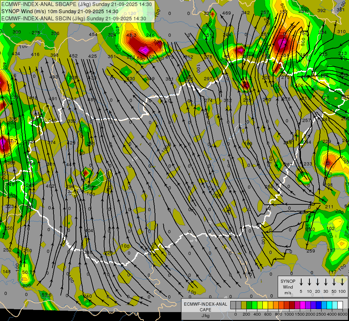Click the map value 469
The image size is (349, 321).
[x=227, y=13]
